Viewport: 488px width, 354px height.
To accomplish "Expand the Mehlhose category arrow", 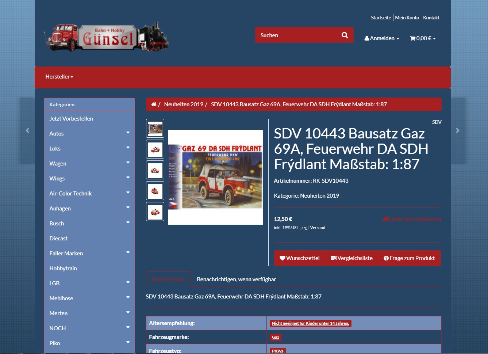I will tap(128, 297).
